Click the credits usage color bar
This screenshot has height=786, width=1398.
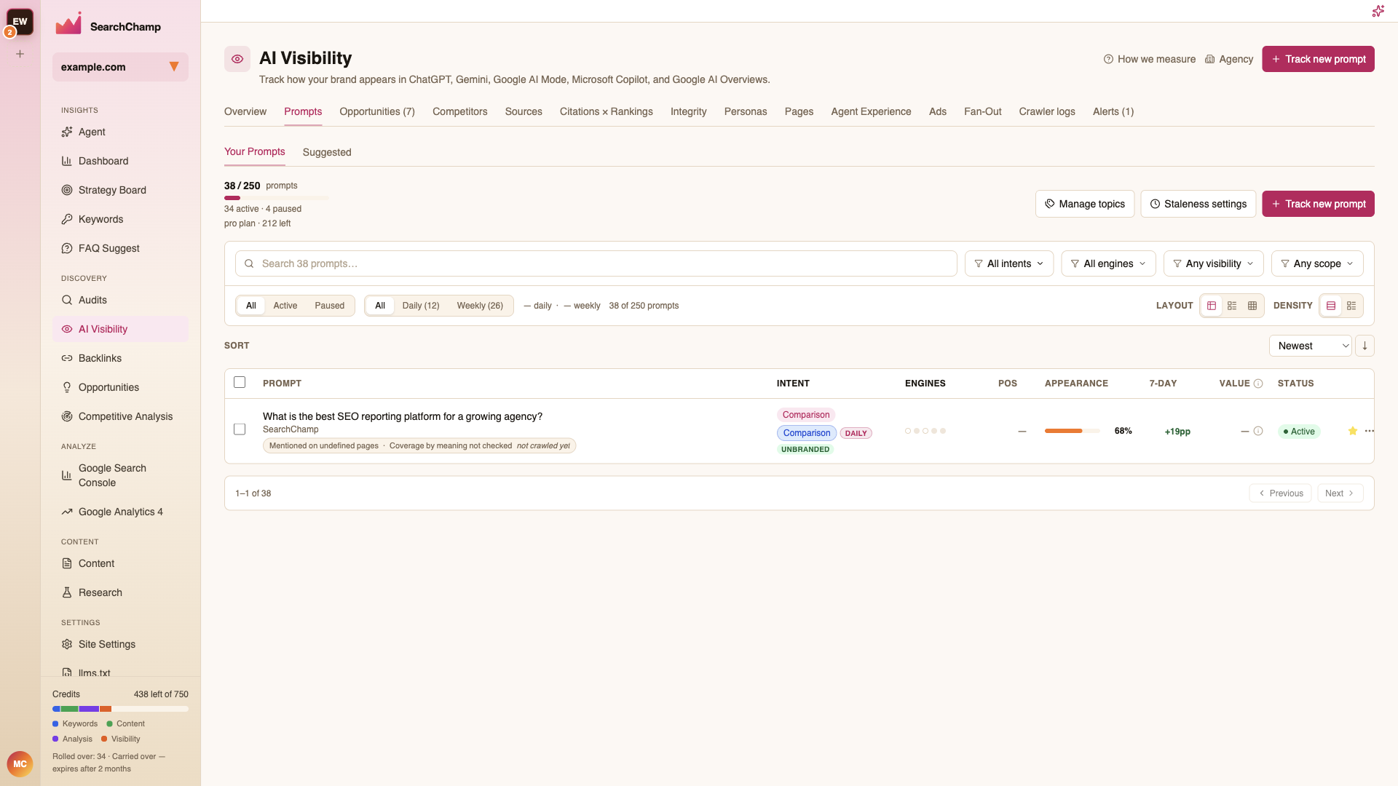tap(120, 709)
